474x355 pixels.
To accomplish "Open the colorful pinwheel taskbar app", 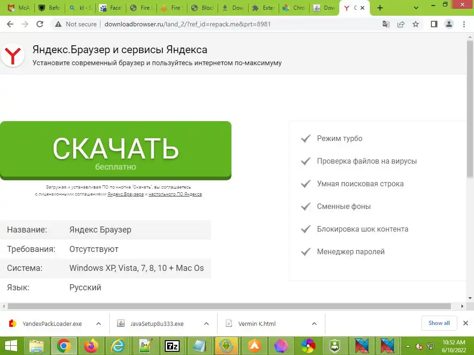I will 308,346.
